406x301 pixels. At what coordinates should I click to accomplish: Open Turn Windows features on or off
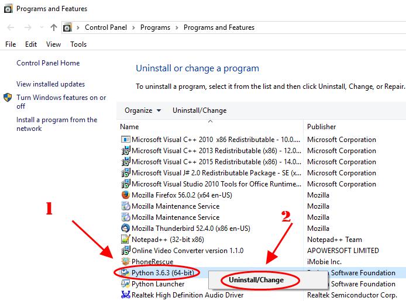[x=61, y=102]
